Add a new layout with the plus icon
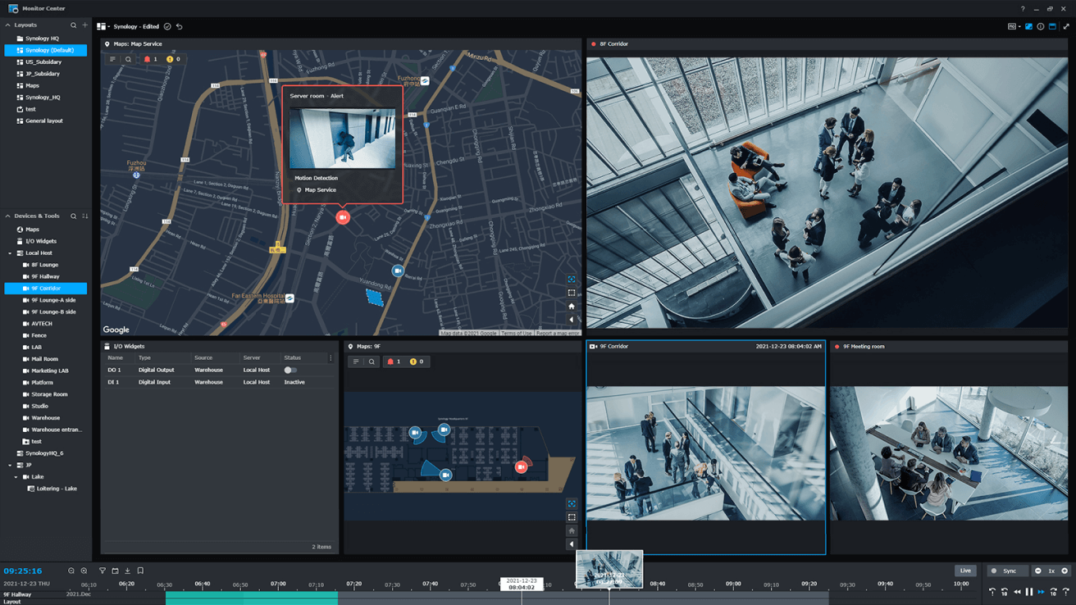 pyautogui.click(x=84, y=25)
